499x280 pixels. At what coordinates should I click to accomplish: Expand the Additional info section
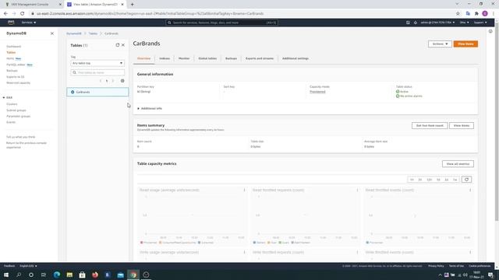(x=150, y=109)
